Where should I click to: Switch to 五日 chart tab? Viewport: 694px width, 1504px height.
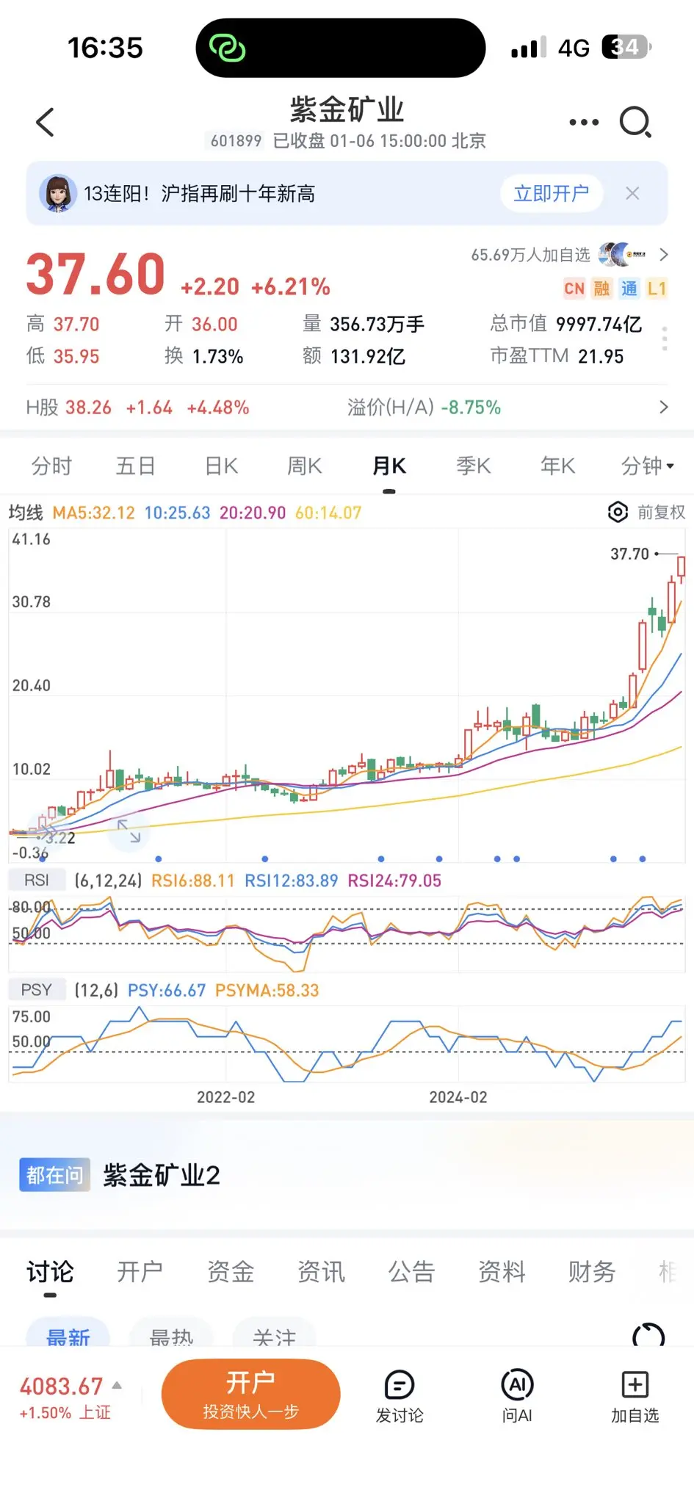(135, 466)
